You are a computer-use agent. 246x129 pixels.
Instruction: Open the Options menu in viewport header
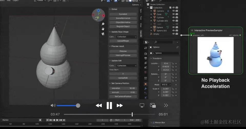pos(136,5)
